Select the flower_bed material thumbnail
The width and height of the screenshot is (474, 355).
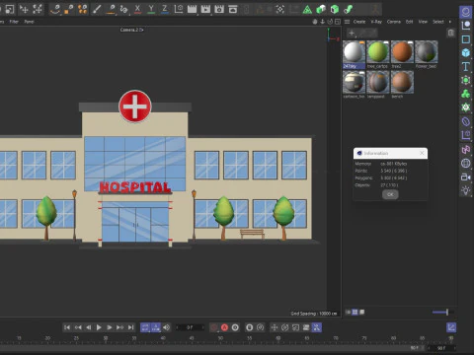427,52
